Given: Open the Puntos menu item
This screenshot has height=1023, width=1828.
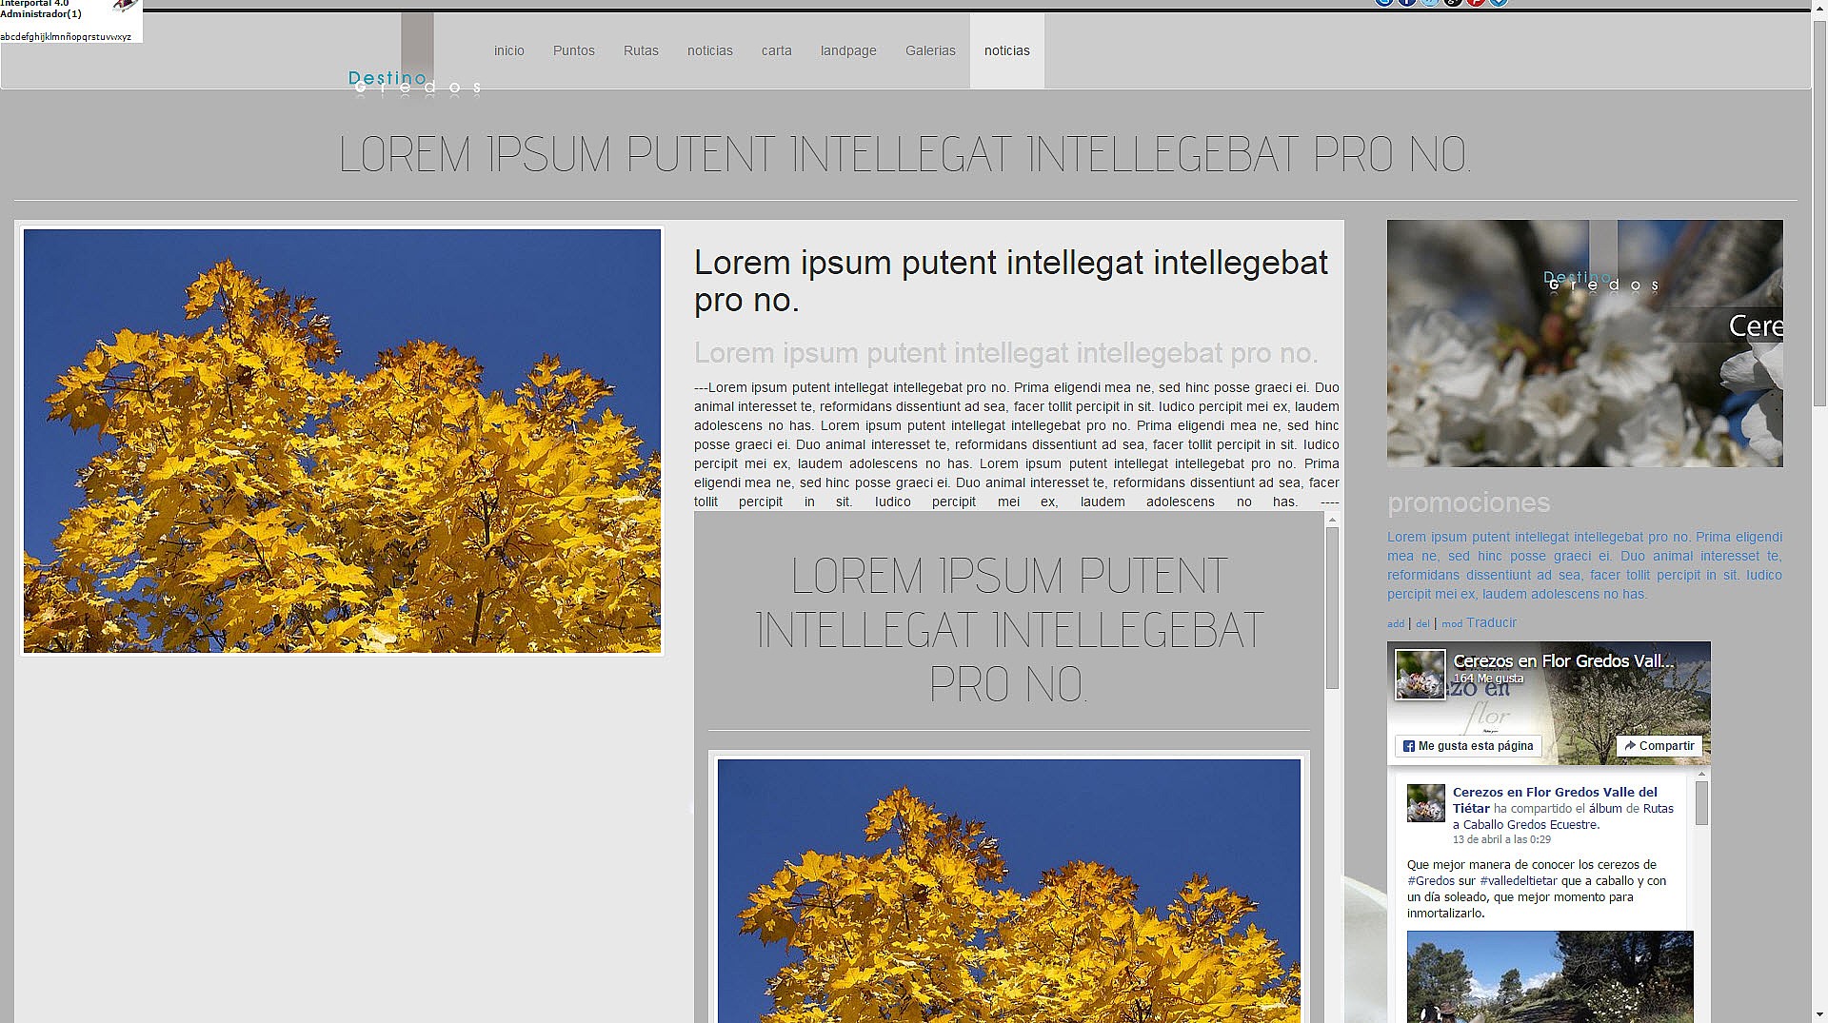Looking at the screenshot, I should (573, 50).
